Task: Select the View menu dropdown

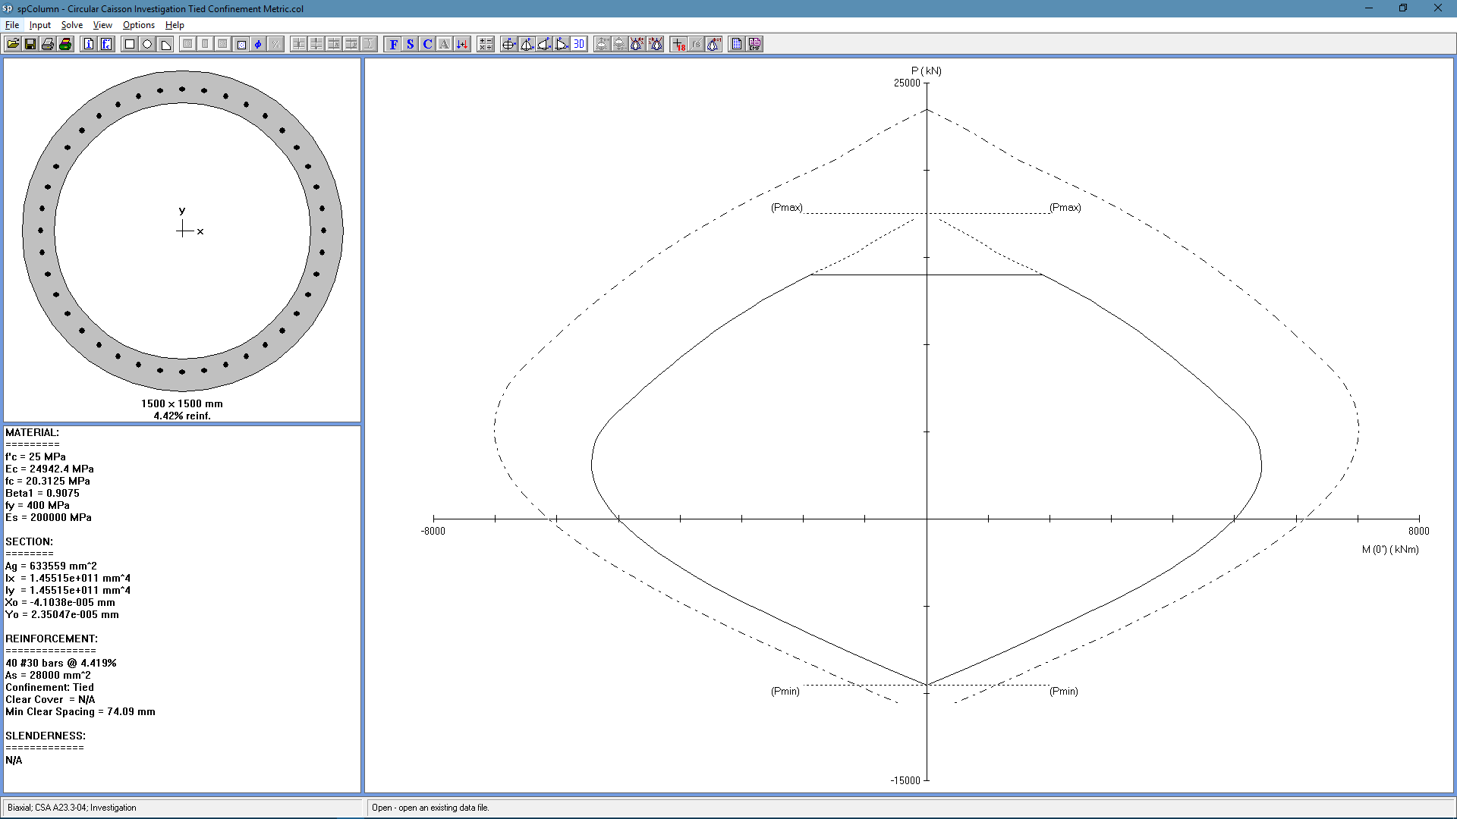Action: (102, 25)
